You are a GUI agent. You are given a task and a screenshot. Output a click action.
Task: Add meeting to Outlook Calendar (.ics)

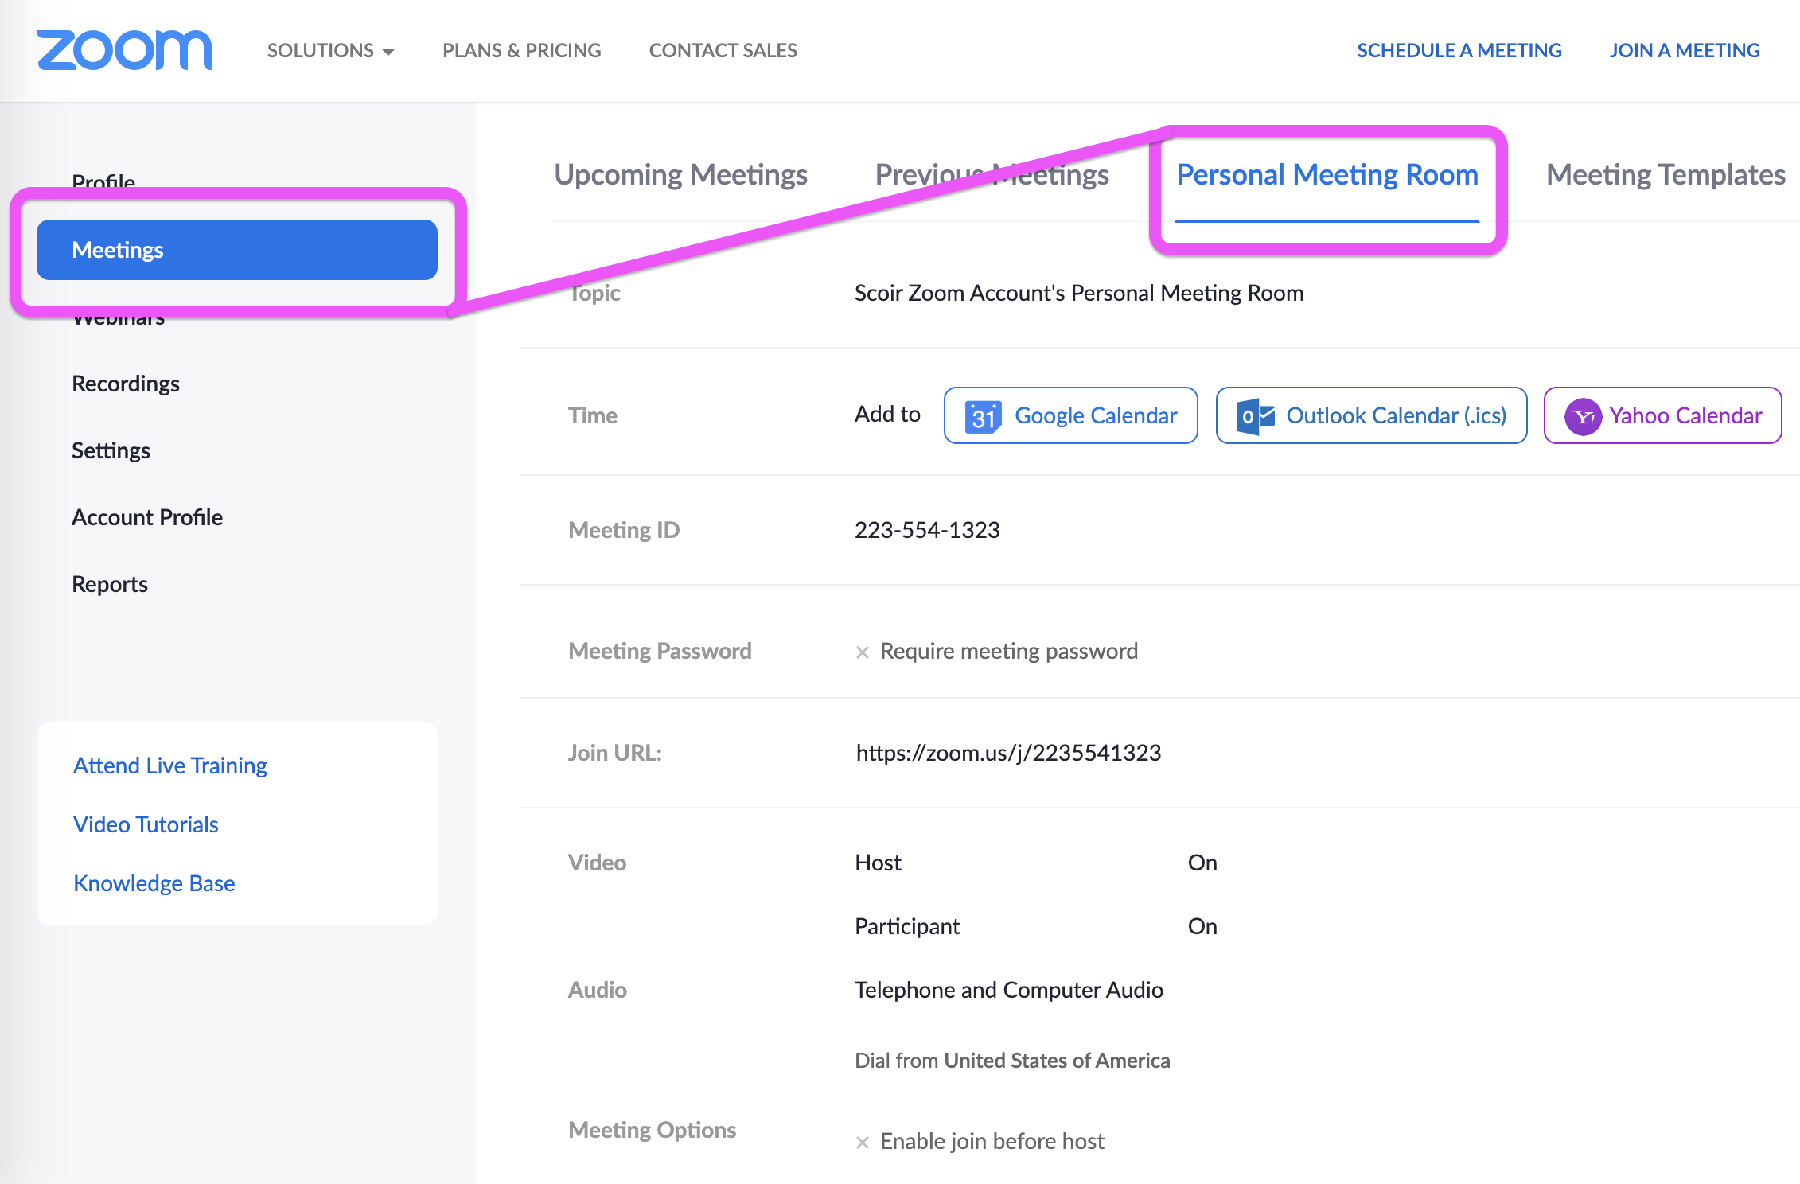[x=1371, y=415]
